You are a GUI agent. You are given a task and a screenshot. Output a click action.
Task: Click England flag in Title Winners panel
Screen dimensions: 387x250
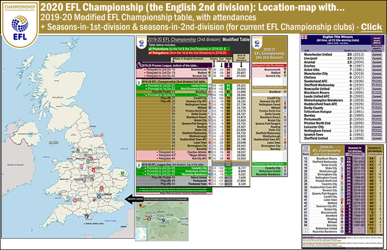tap(304, 37)
